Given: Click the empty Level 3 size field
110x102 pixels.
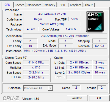Looking at the screenshot, I should tap(79, 77).
